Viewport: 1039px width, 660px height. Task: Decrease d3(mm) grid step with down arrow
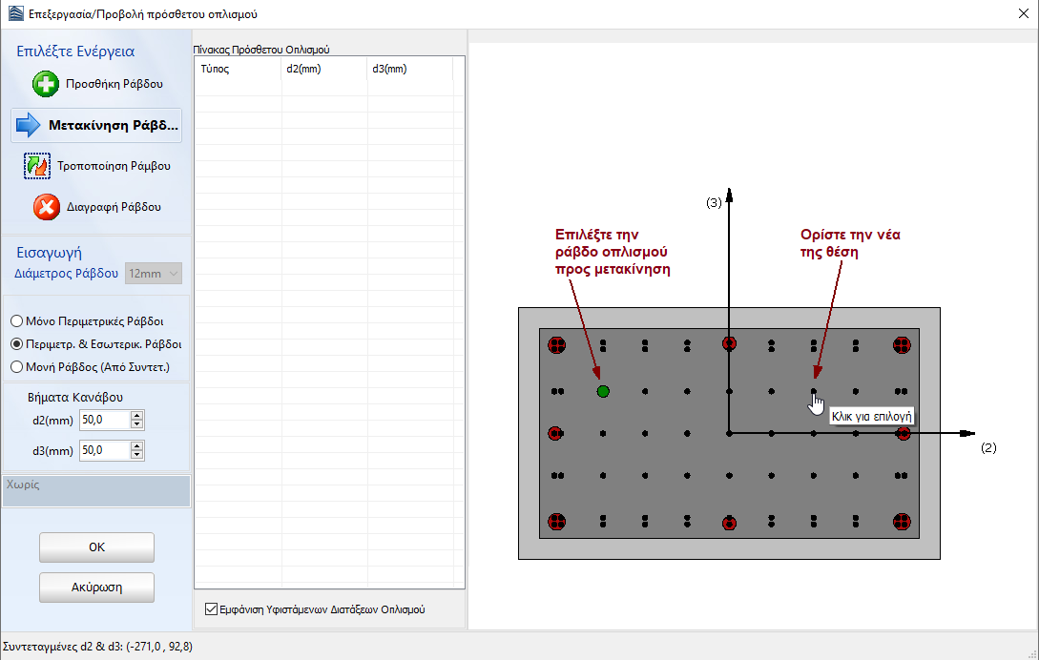[x=137, y=455]
